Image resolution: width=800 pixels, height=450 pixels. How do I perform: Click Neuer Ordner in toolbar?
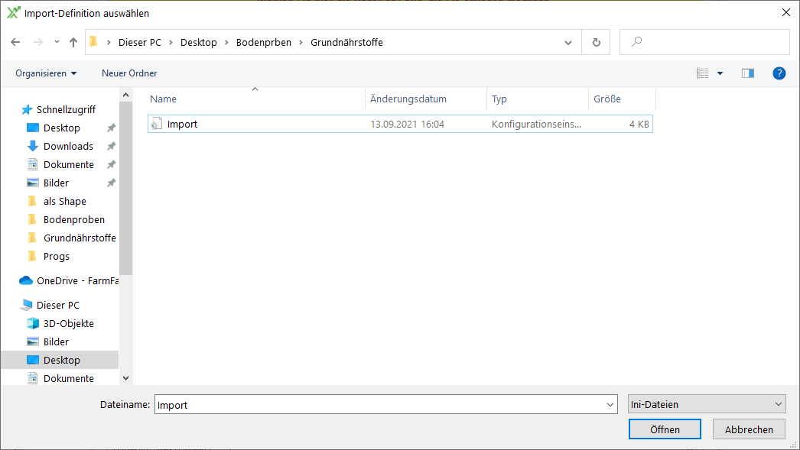129,73
